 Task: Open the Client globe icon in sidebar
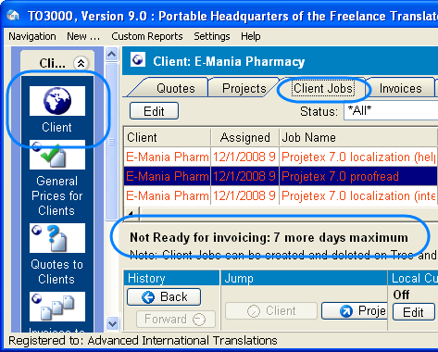click(57, 101)
